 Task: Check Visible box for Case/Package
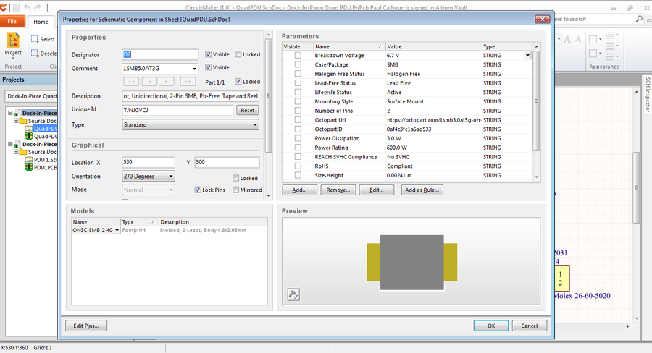pos(298,64)
